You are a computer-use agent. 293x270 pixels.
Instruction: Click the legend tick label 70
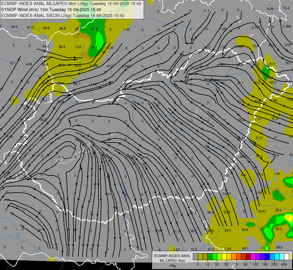[236, 264]
